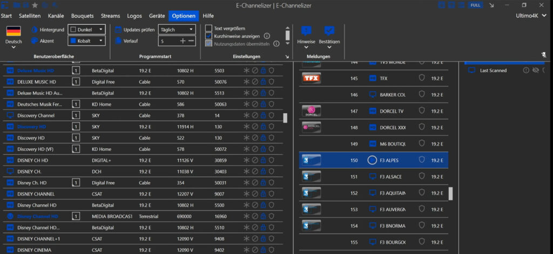Image resolution: width=553 pixels, height=254 pixels.
Task: Open the Satelliten tab
Action: (30, 16)
